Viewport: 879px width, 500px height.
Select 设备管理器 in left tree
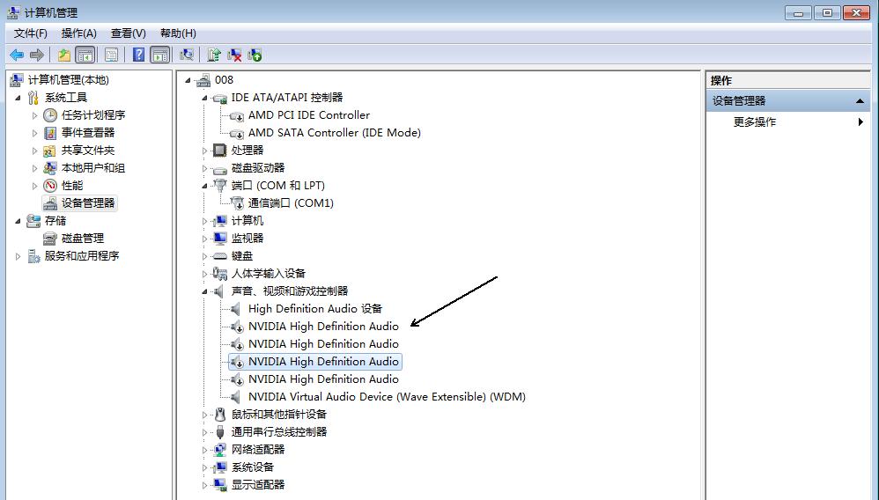point(87,203)
